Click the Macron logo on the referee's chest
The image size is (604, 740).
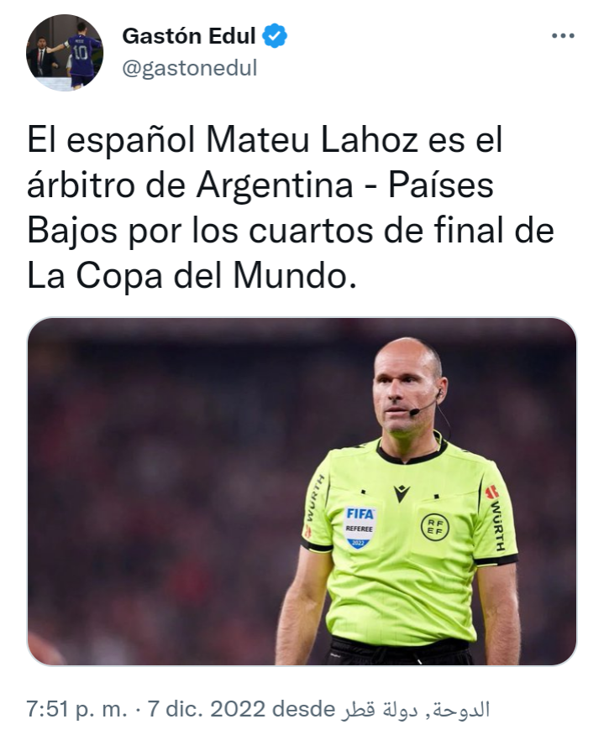pos(402,494)
